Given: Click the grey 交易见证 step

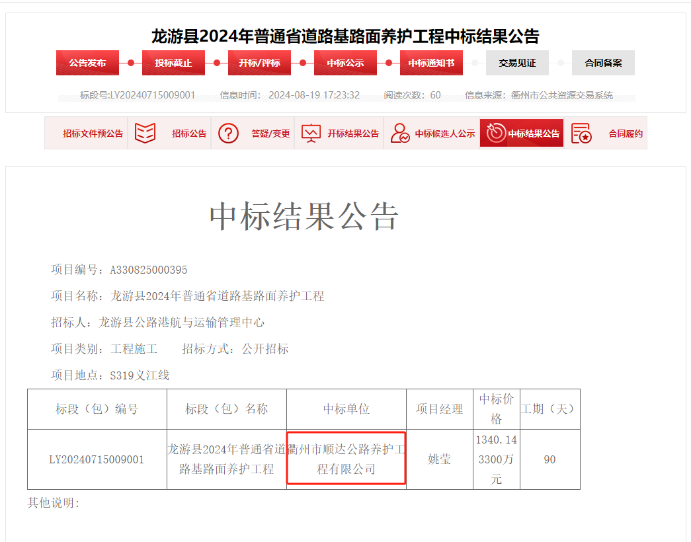Looking at the screenshot, I should [x=517, y=63].
